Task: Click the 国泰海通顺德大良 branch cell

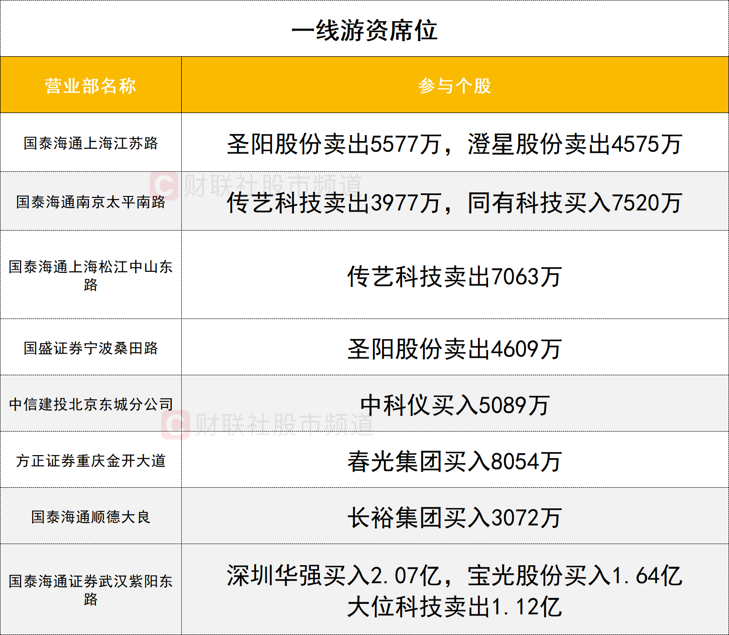Action: coord(90,516)
